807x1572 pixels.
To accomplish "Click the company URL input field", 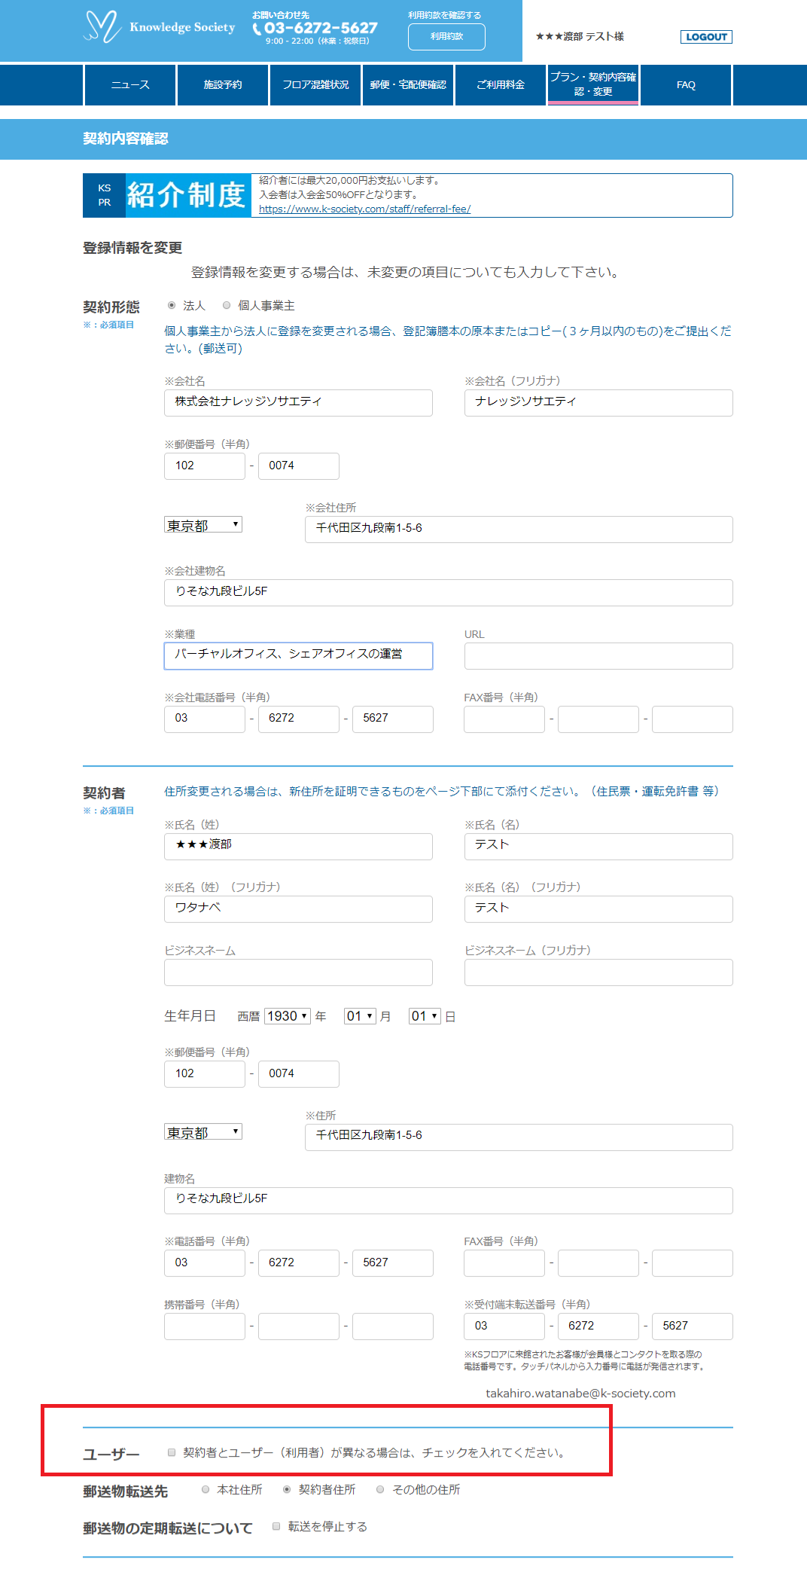I will (598, 656).
